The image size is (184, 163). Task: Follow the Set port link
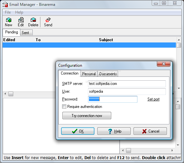point(153,99)
